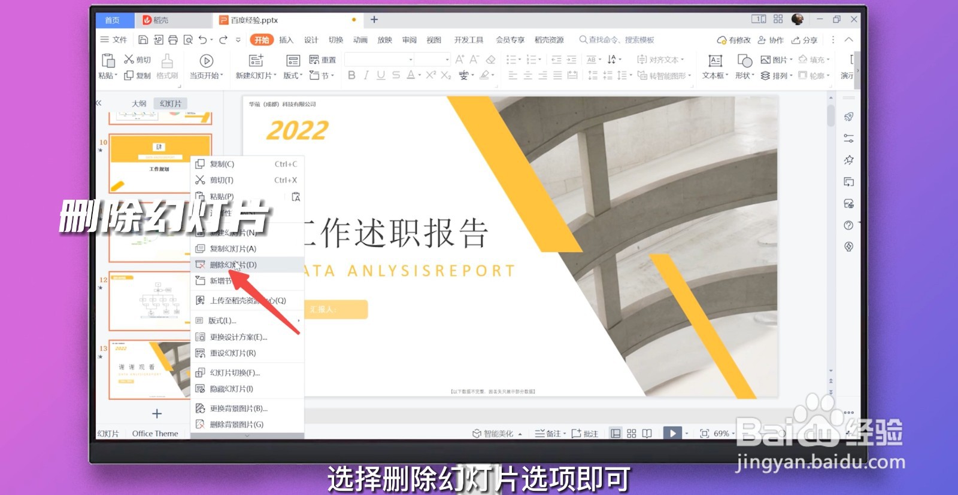Undo the last action
The height and width of the screenshot is (495, 958).
[x=203, y=40]
